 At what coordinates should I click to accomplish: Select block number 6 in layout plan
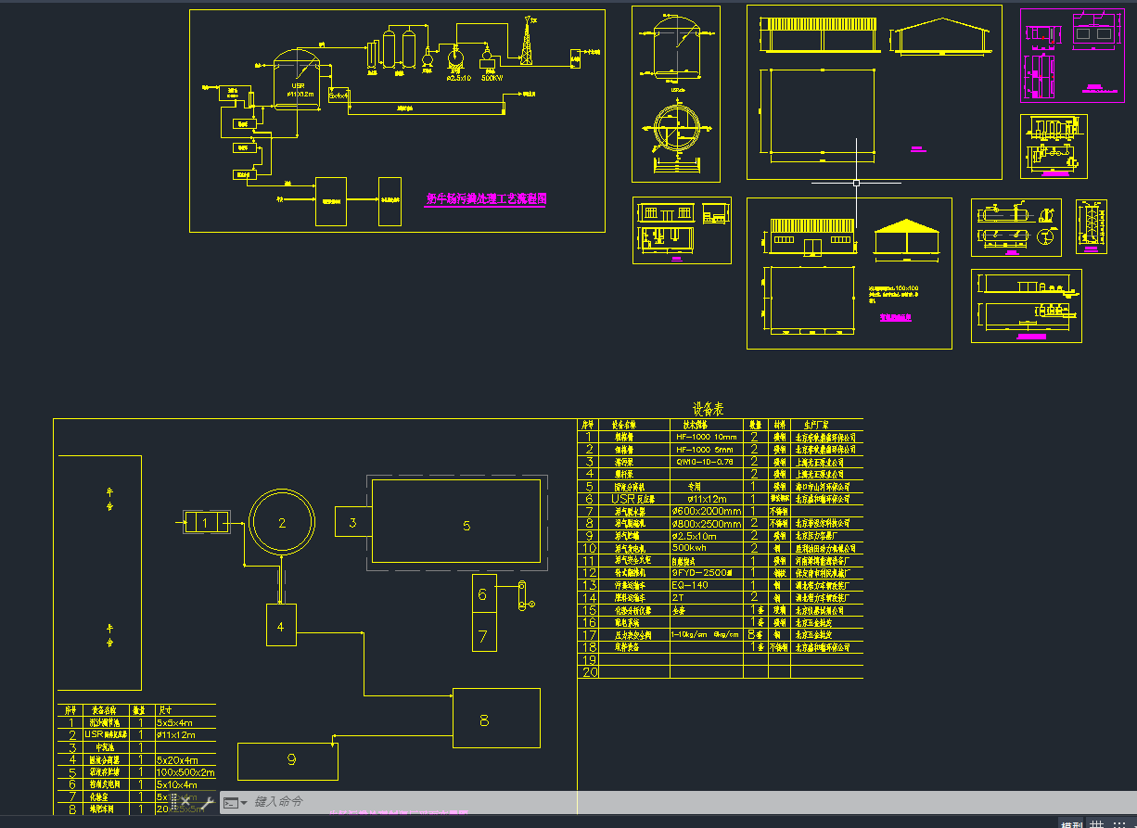tap(482, 594)
